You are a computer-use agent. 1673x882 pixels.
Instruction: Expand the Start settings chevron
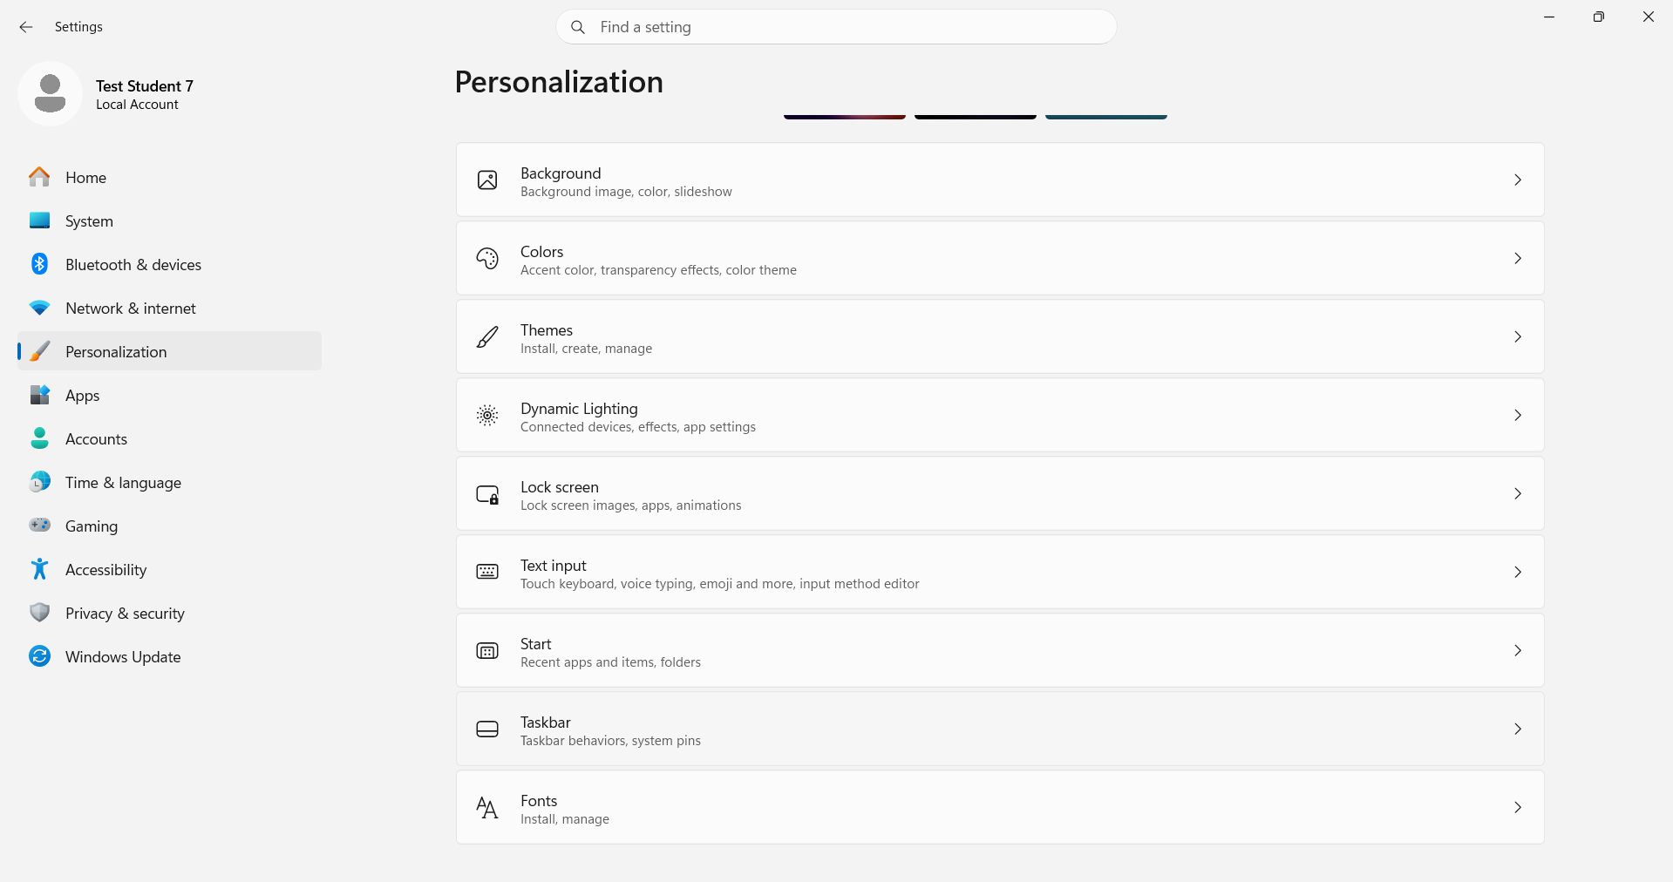pyautogui.click(x=1518, y=651)
